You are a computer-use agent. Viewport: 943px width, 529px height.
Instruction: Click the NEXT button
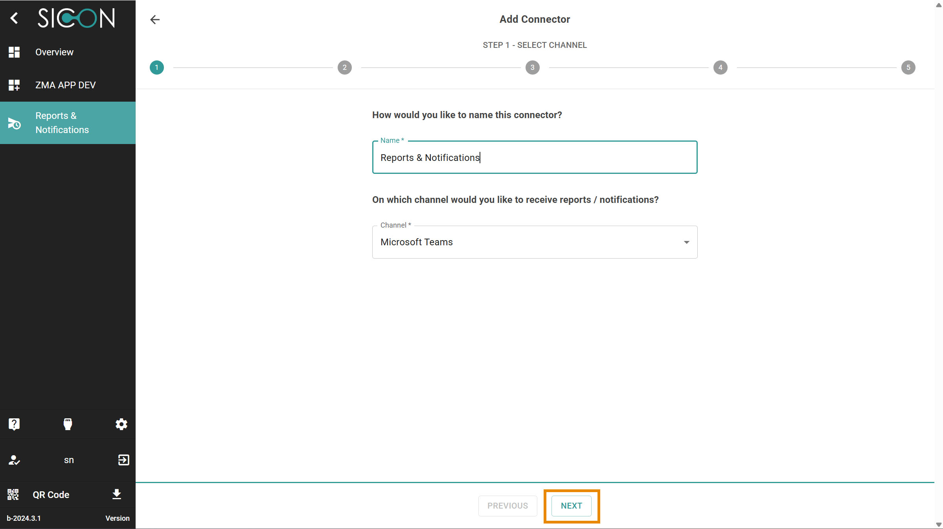(571, 506)
